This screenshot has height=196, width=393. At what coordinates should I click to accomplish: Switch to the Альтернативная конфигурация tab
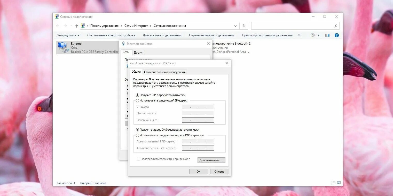pyautogui.click(x=164, y=72)
